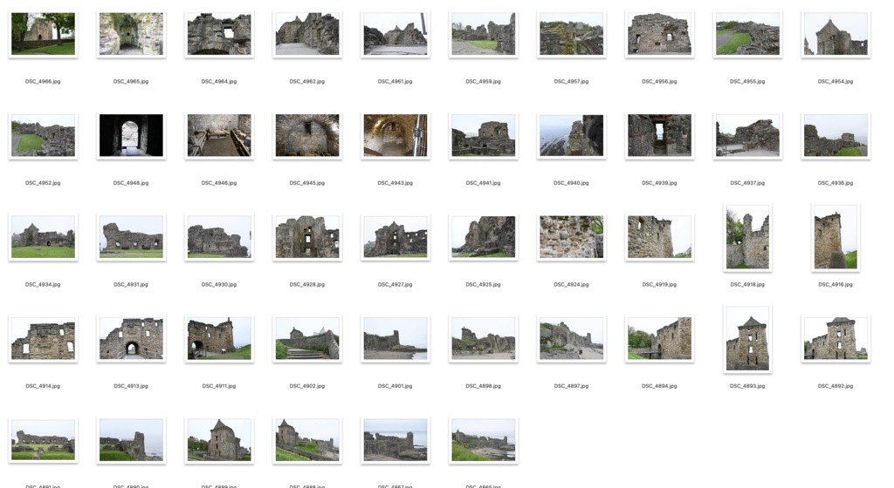Click the DSC_4927.jpg castle photo thumbnail
This screenshot has height=488, width=894.
point(395,237)
